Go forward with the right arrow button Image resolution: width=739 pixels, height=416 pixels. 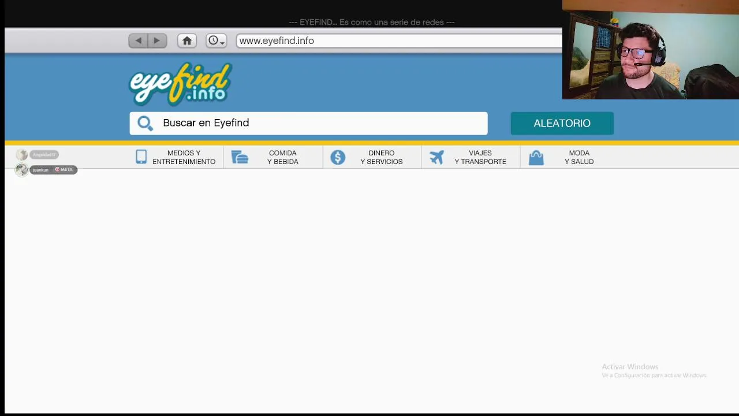(x=157, y=40)
